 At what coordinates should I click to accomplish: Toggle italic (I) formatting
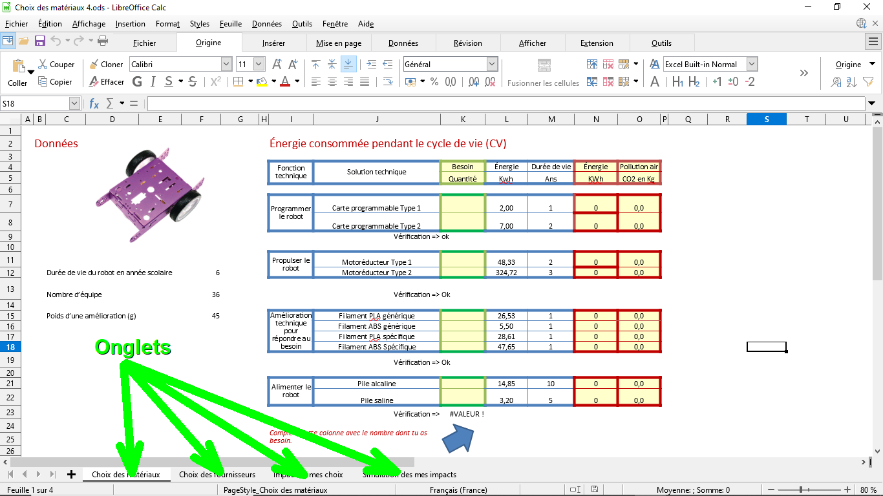(153, 82)
